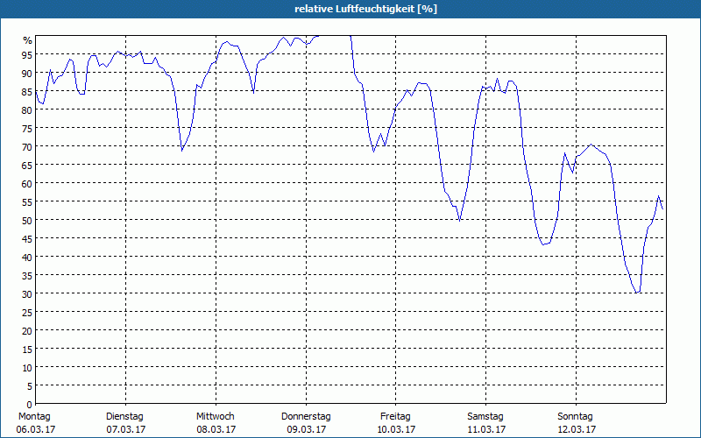
Task: Click the % unit label at the axis top
Action: pos(28,40)
